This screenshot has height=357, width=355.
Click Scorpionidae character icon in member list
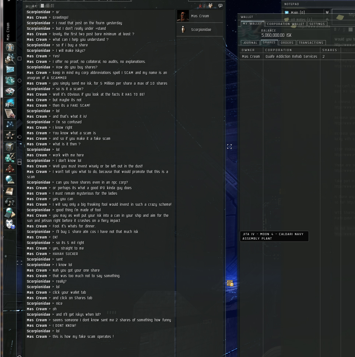pyautogui.click(x=183, y=29)
